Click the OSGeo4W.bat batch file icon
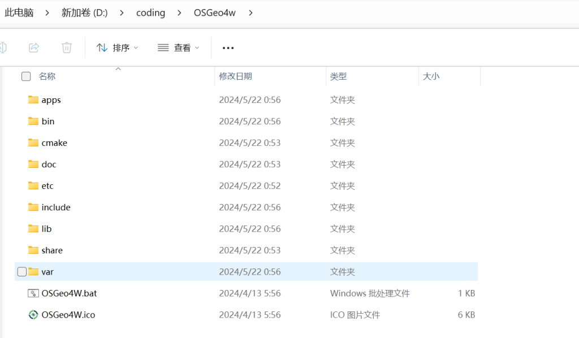 [33, 293]
